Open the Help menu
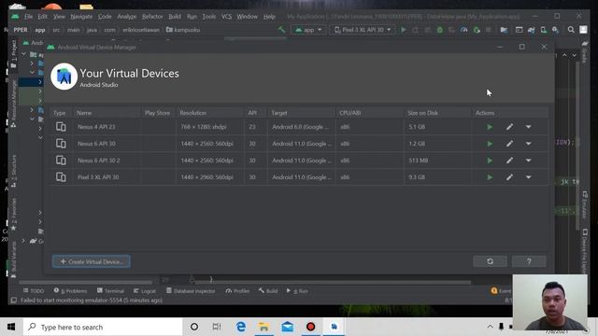 [x=269, y=17]
